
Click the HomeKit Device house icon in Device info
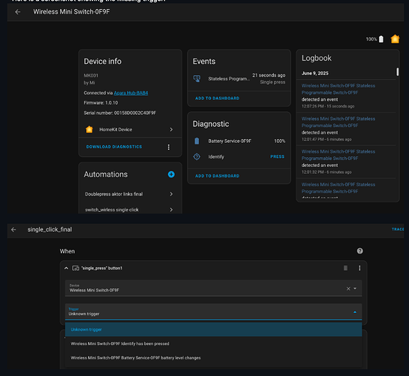[x=89, y=129]
